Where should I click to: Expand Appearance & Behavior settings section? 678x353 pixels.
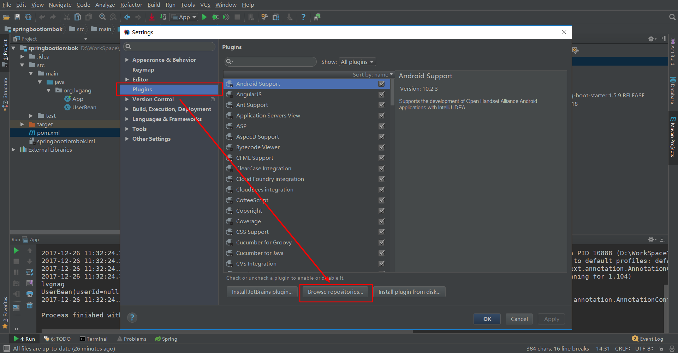(127, 60)
